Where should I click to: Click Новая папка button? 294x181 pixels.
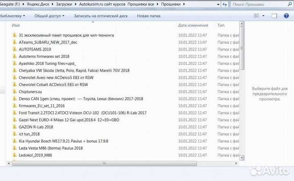(149, 16)
